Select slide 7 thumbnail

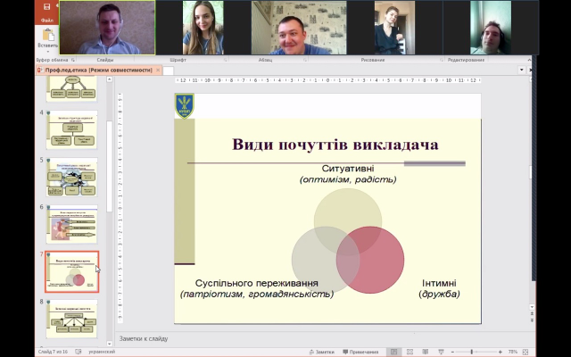point(71,271)
